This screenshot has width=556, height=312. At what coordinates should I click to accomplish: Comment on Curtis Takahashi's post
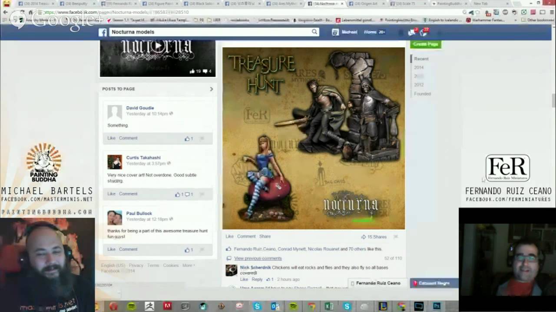pos(128,194)
